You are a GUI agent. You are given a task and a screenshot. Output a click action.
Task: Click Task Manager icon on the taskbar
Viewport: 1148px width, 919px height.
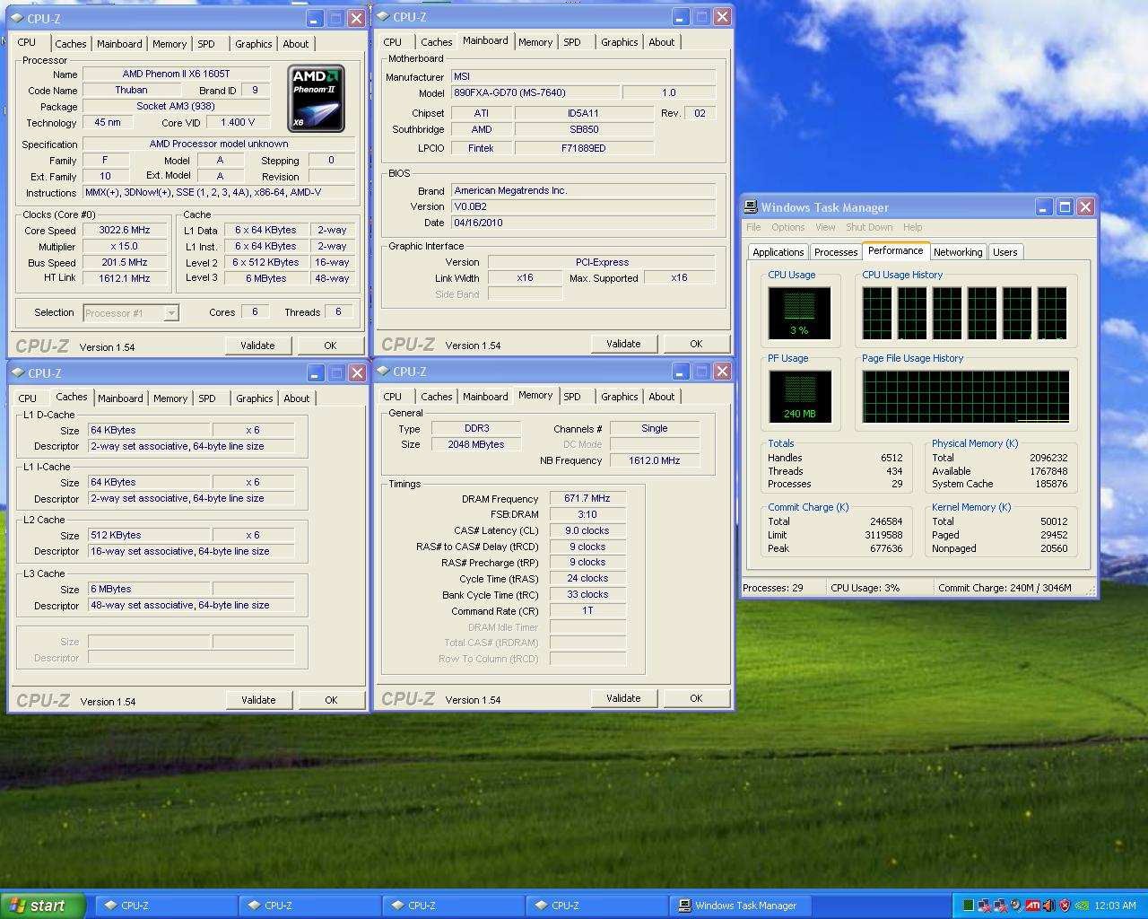(x=684, y=906)
